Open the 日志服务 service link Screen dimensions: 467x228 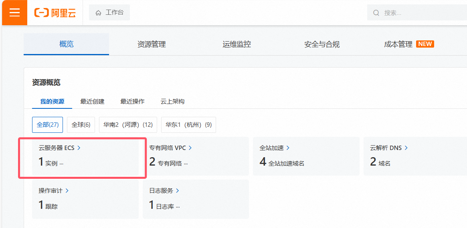(161, 191)
